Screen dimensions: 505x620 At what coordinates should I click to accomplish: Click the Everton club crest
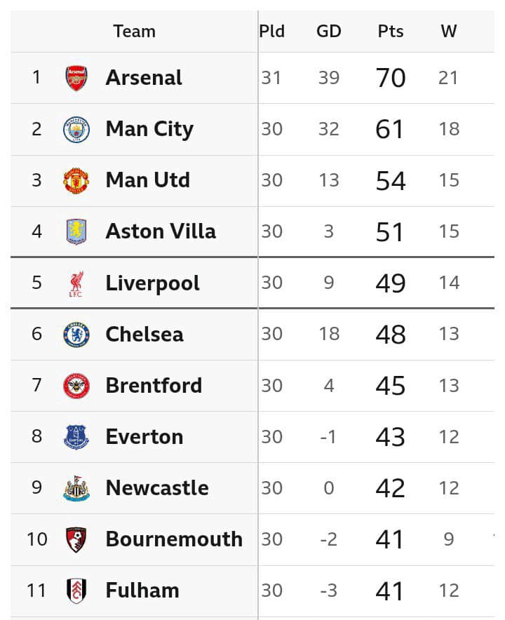coord(76,437)
